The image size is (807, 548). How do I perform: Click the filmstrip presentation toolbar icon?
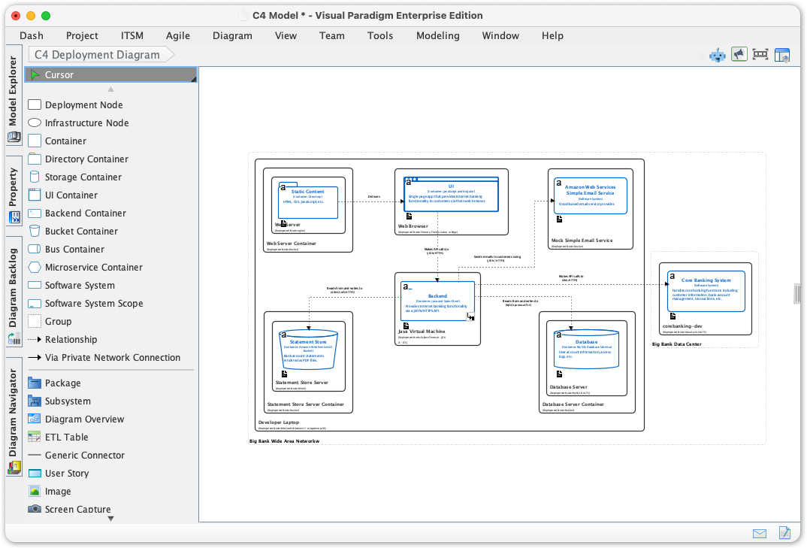[x=760, y=54]
